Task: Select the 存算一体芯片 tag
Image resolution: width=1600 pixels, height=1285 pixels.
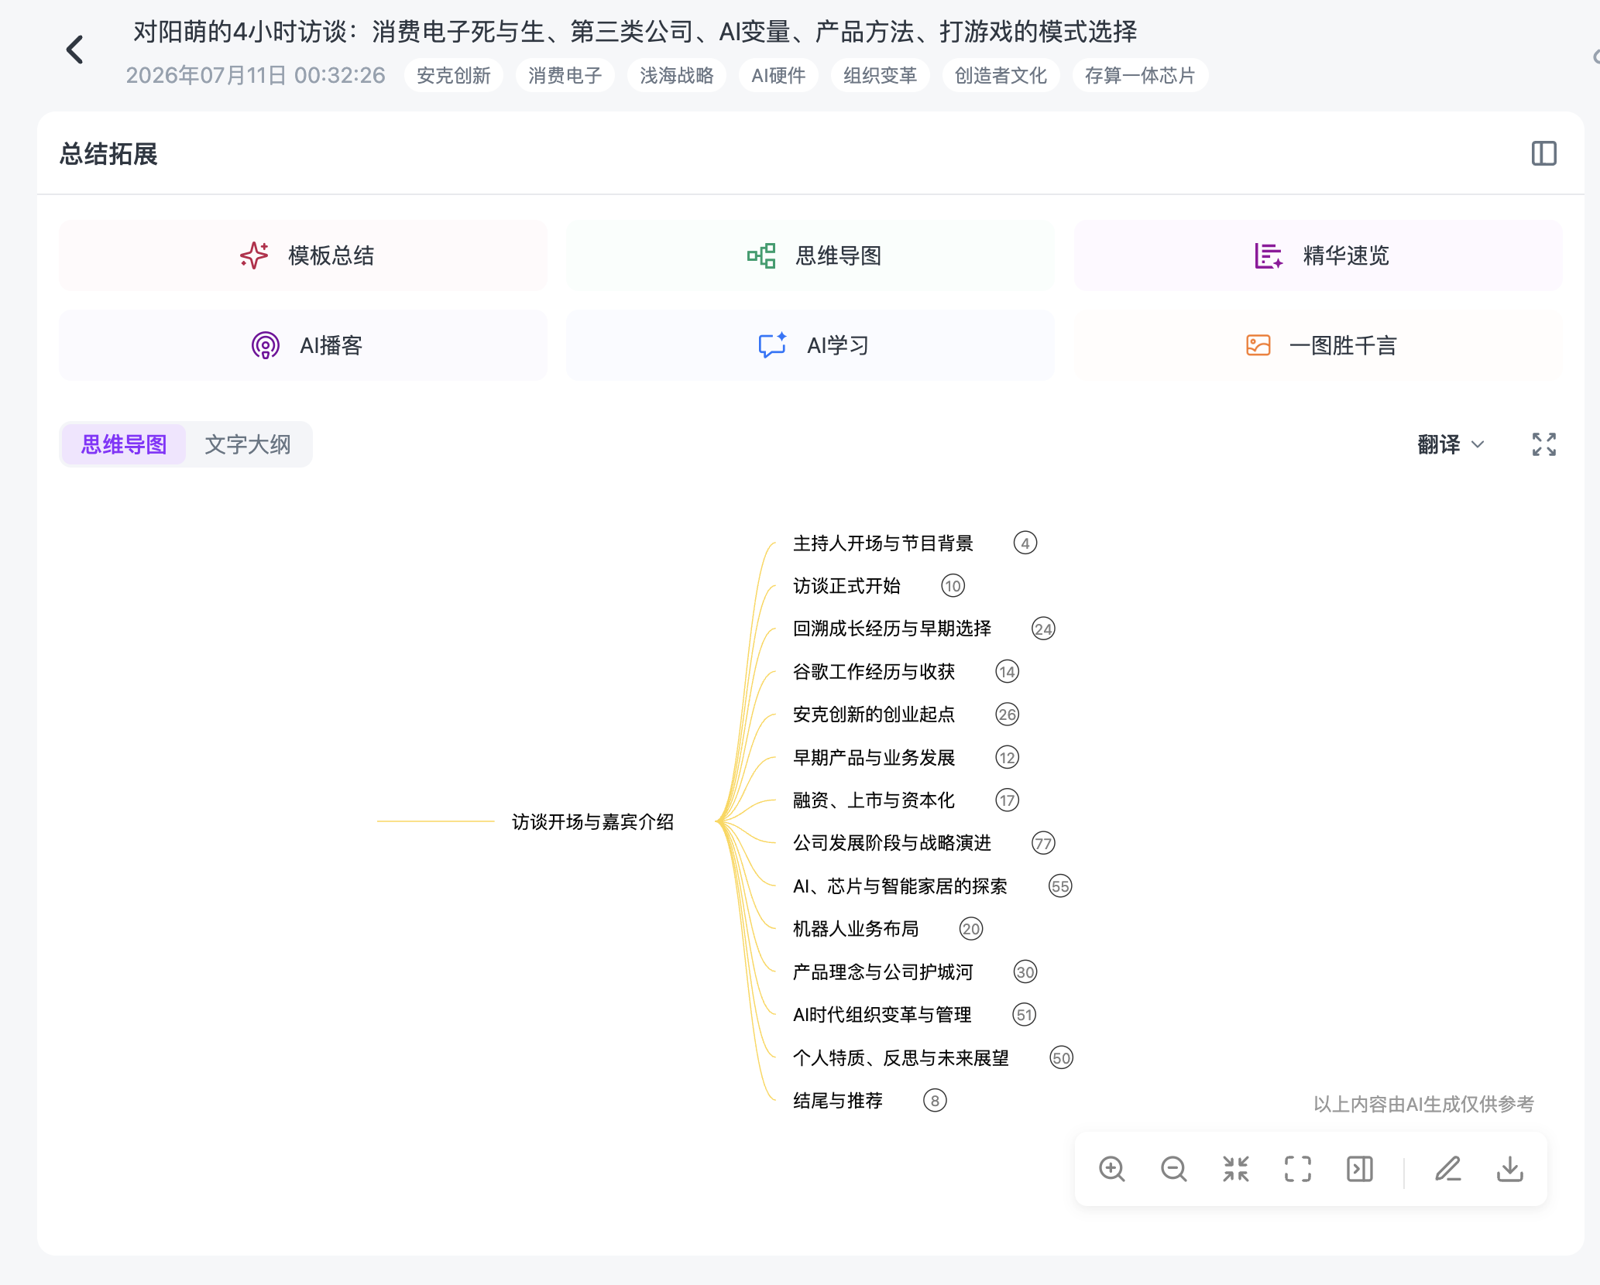Action: coord(1140,75)
